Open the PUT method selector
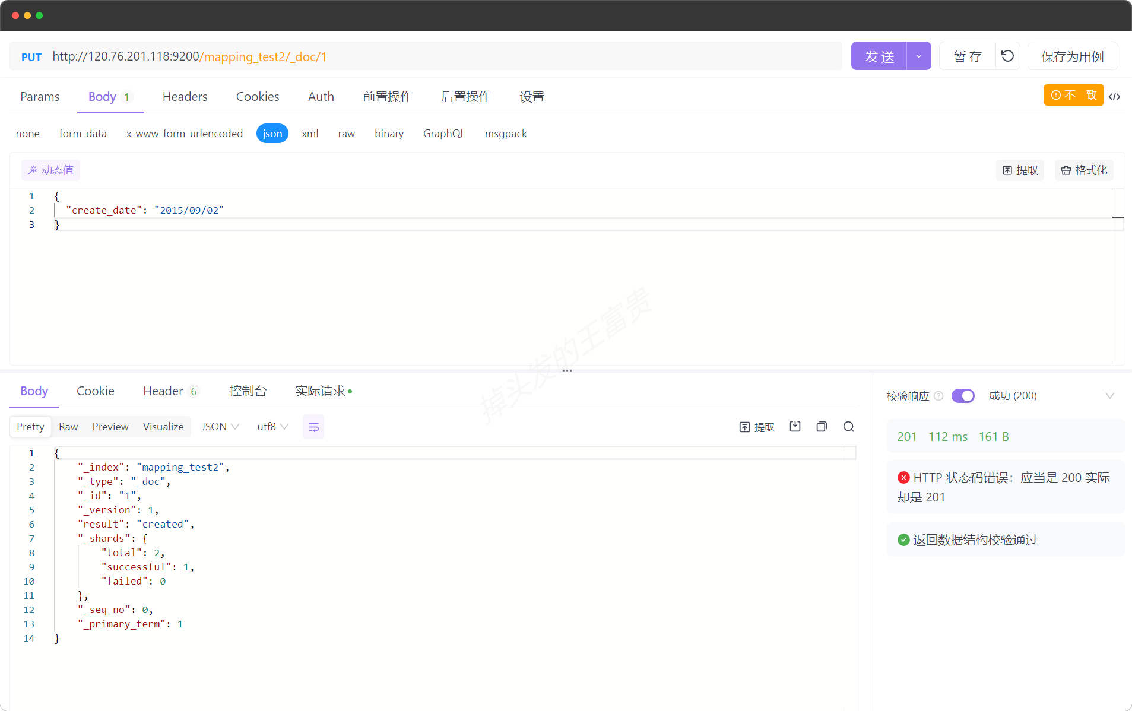The height and width of the screenshot is (711, 1132). point(31,57)
